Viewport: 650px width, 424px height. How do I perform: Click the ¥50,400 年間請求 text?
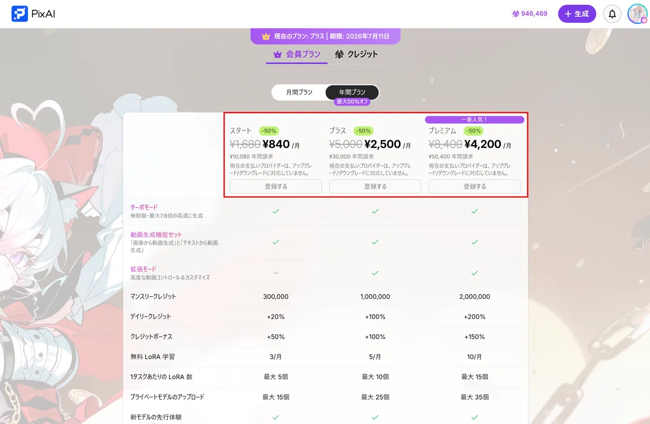(451, 156)
